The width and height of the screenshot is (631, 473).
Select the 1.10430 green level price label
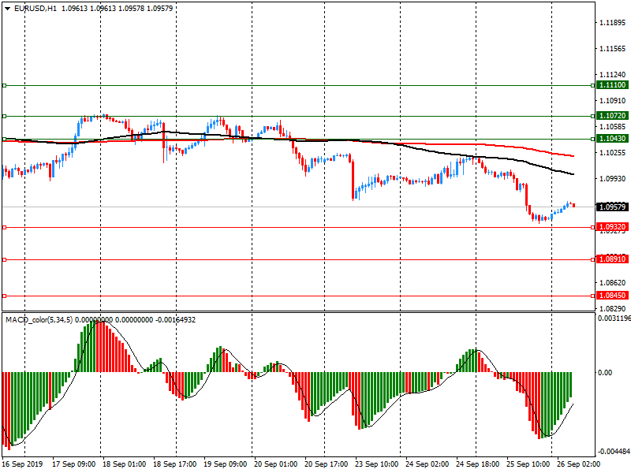coord(613,139)
